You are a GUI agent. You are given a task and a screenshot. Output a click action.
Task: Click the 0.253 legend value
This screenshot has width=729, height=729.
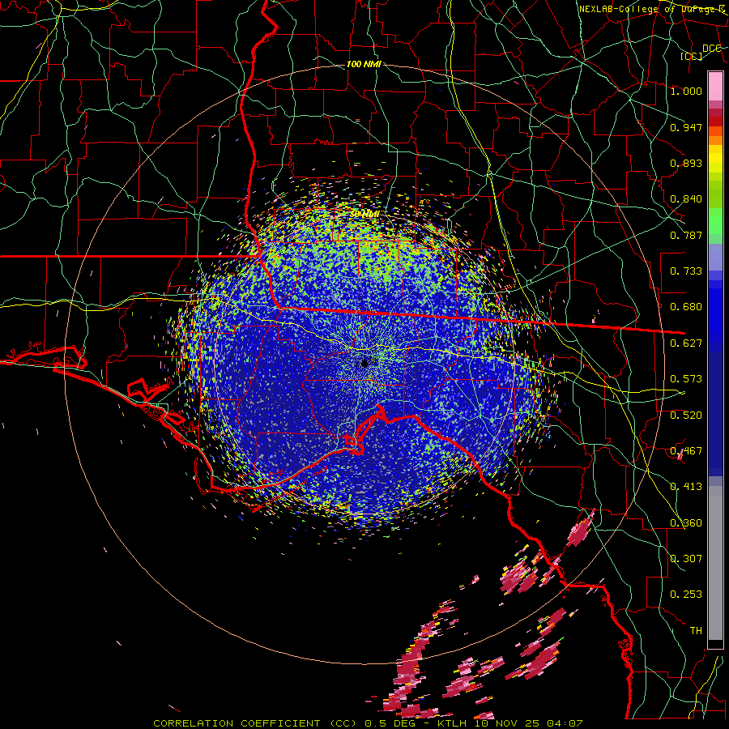coord(686,595)
